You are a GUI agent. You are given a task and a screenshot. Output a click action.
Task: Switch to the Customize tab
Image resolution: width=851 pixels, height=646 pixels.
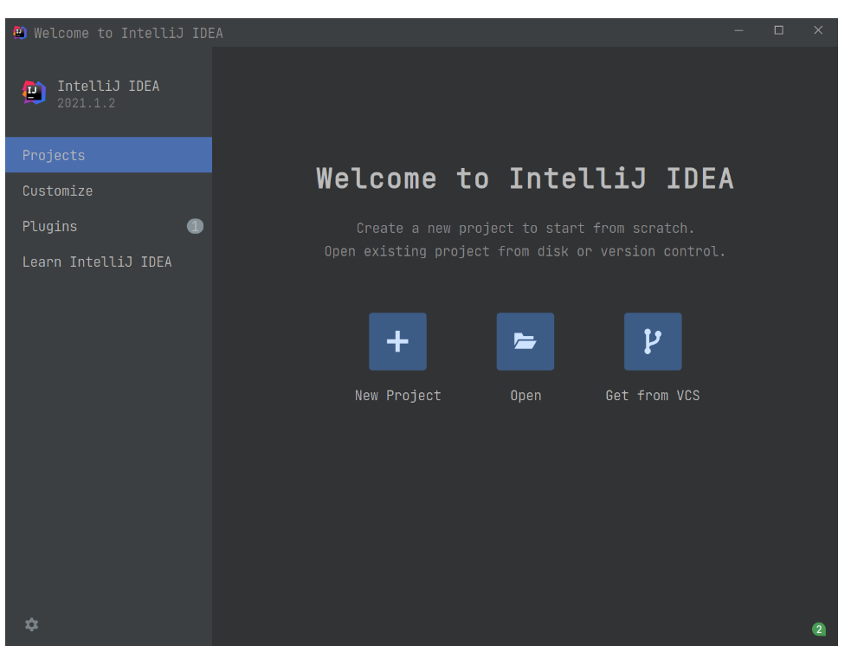click(108, 191)
